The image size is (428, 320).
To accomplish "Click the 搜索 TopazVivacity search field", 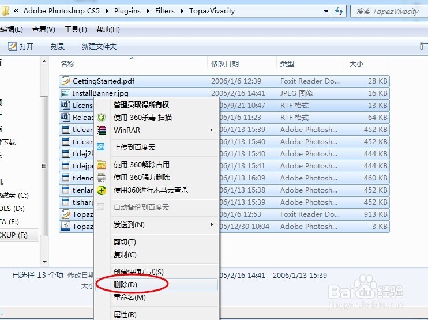I will coord(389,11).
